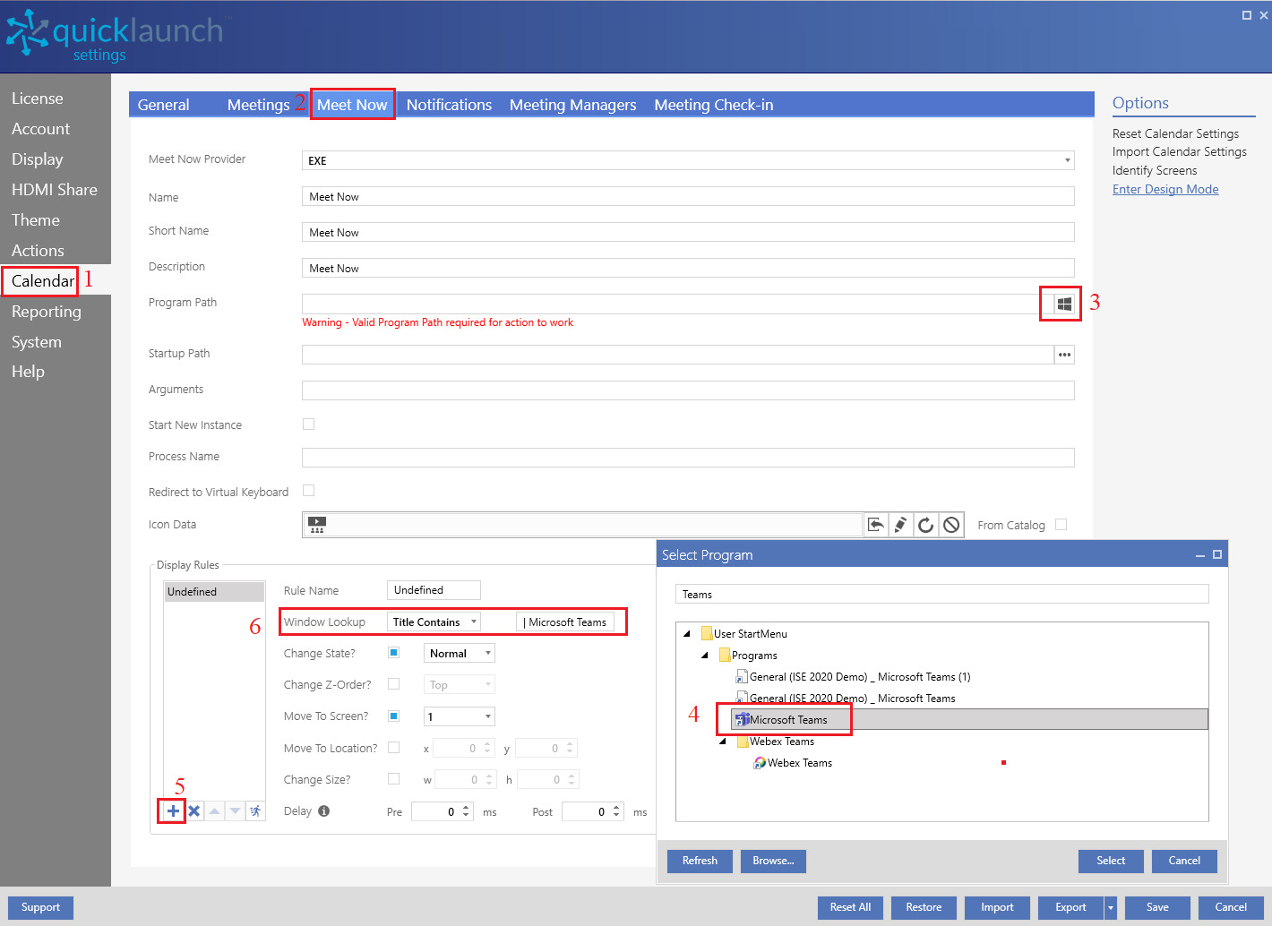This screenshot has height=926, width=1272.
Task: Enable the Move To Location checkbox
Action: 393,748
